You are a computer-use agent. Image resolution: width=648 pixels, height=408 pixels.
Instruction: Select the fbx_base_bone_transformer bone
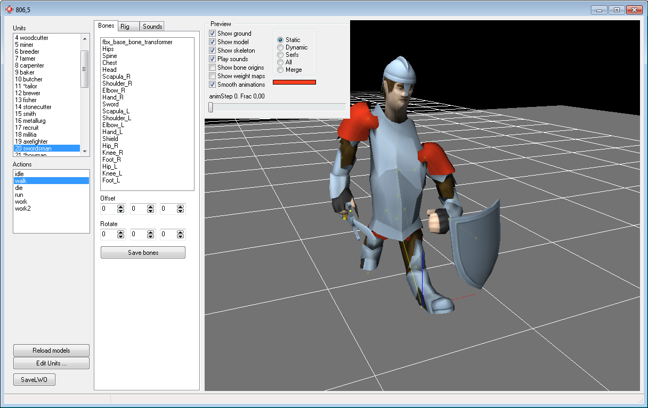tap(147, 42)
